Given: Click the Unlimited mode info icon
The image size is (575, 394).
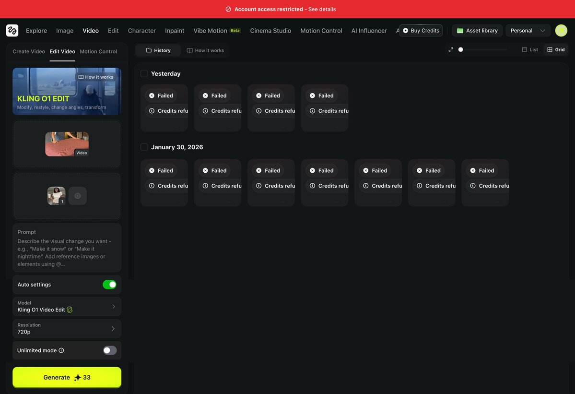Looking at the screenshot, I should (61, 350).
